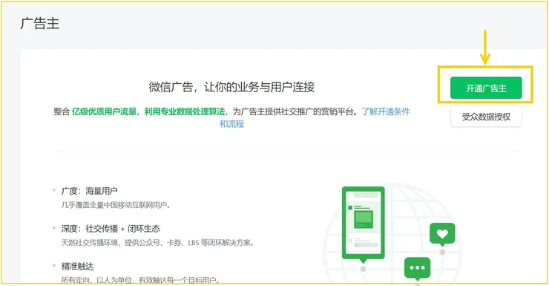Click the 深度：社交传播 + 闭环生态 title
The image size is (549, 286).
pos(111,229)
